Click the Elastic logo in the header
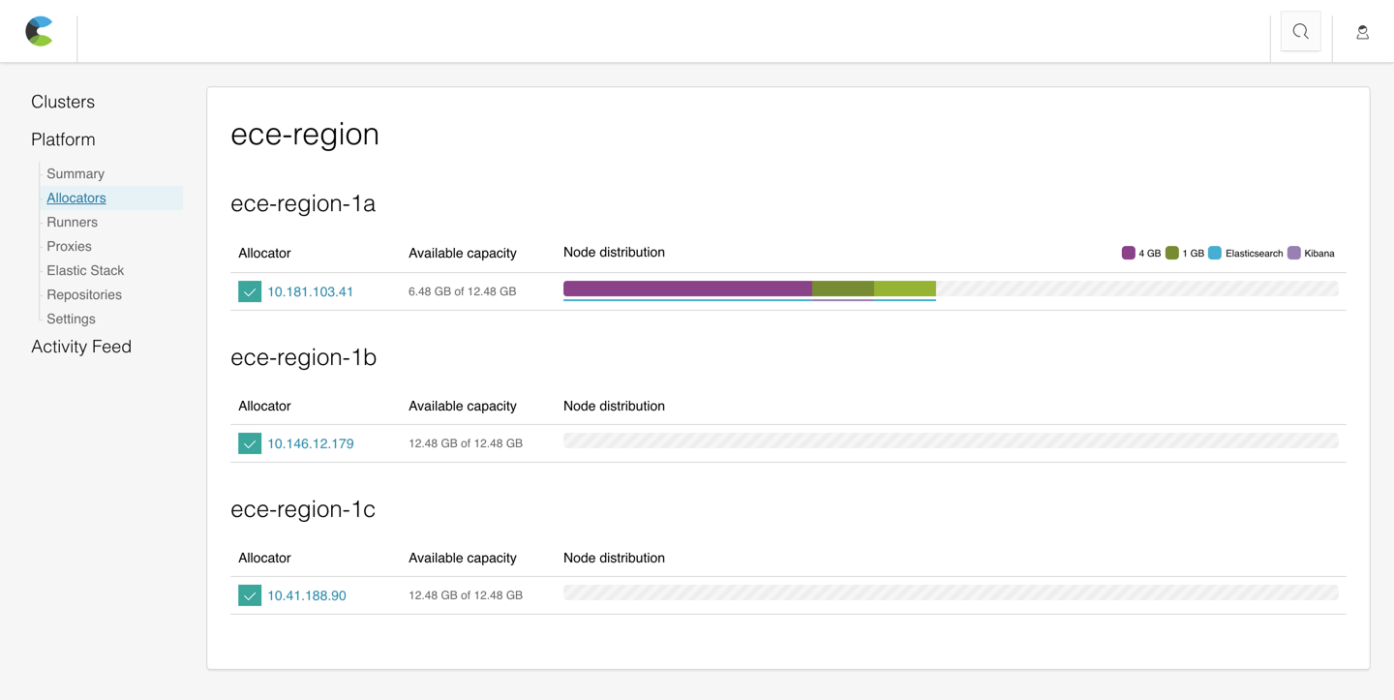The image size is (1394, 700). pyautogui.click(x=39, y=31)
